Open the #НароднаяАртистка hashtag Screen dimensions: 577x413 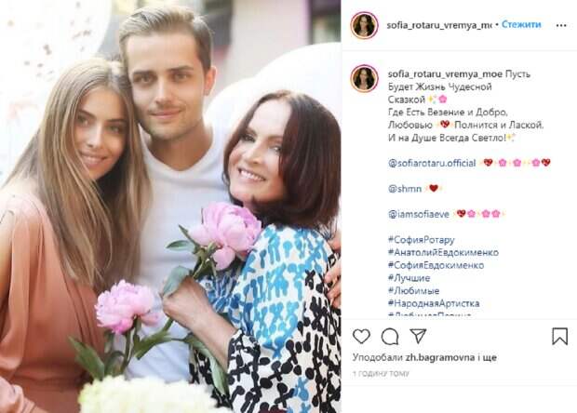[434, 303]
